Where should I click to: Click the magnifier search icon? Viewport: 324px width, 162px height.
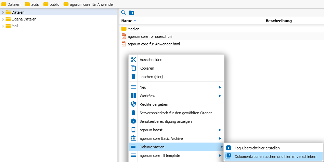tap(124, 13)
